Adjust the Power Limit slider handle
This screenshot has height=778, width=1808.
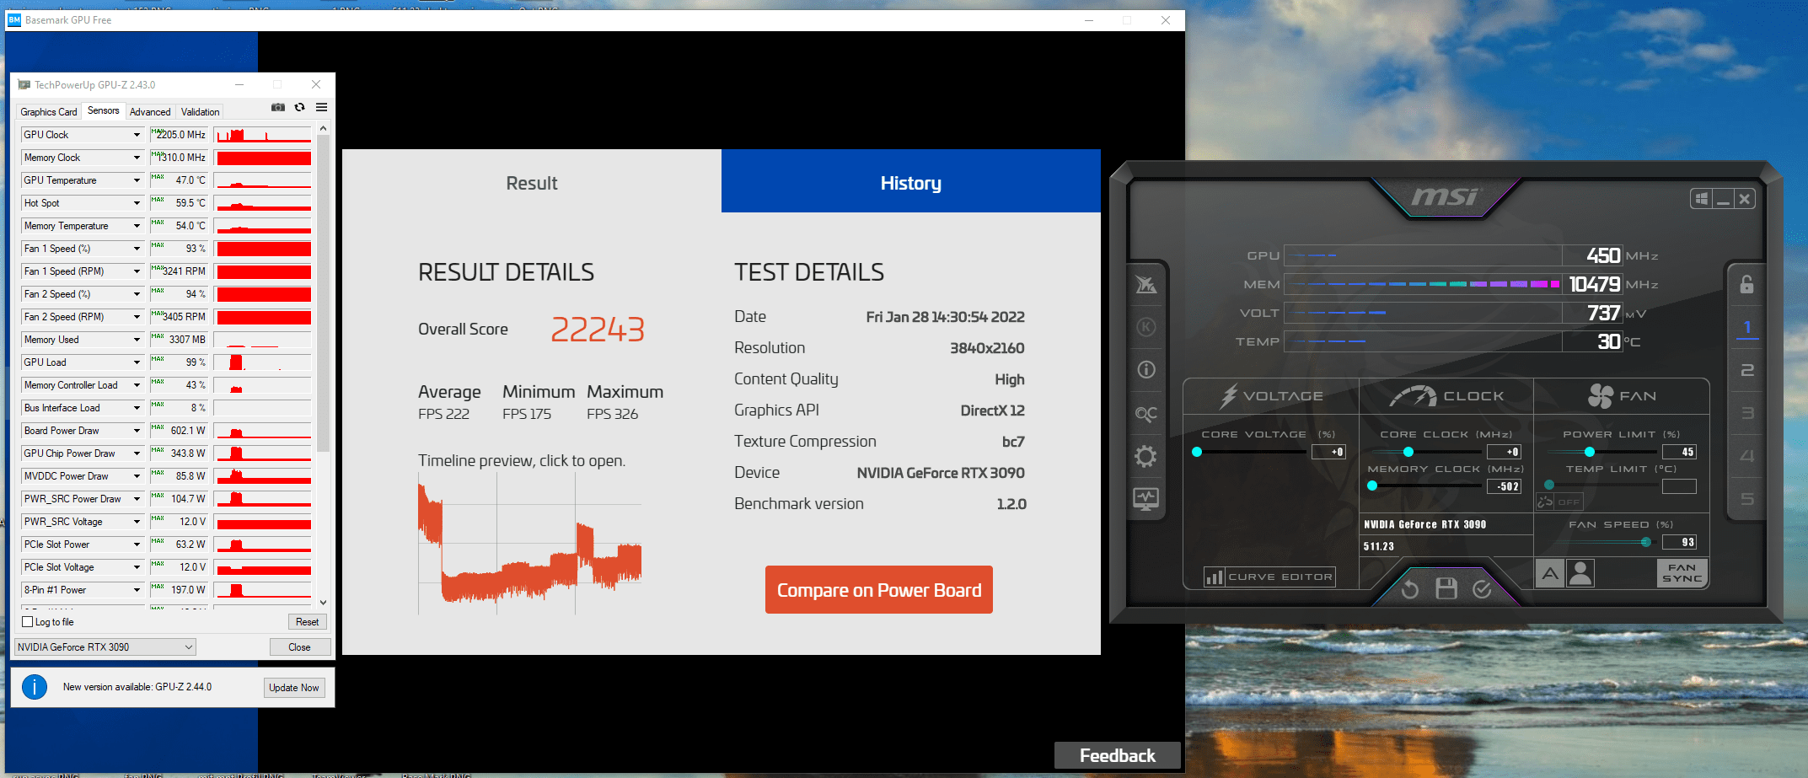1589,452
